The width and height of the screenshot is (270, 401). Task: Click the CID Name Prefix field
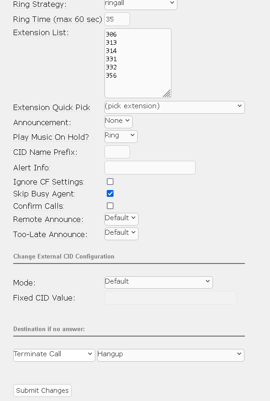click(x=117, y=152)
